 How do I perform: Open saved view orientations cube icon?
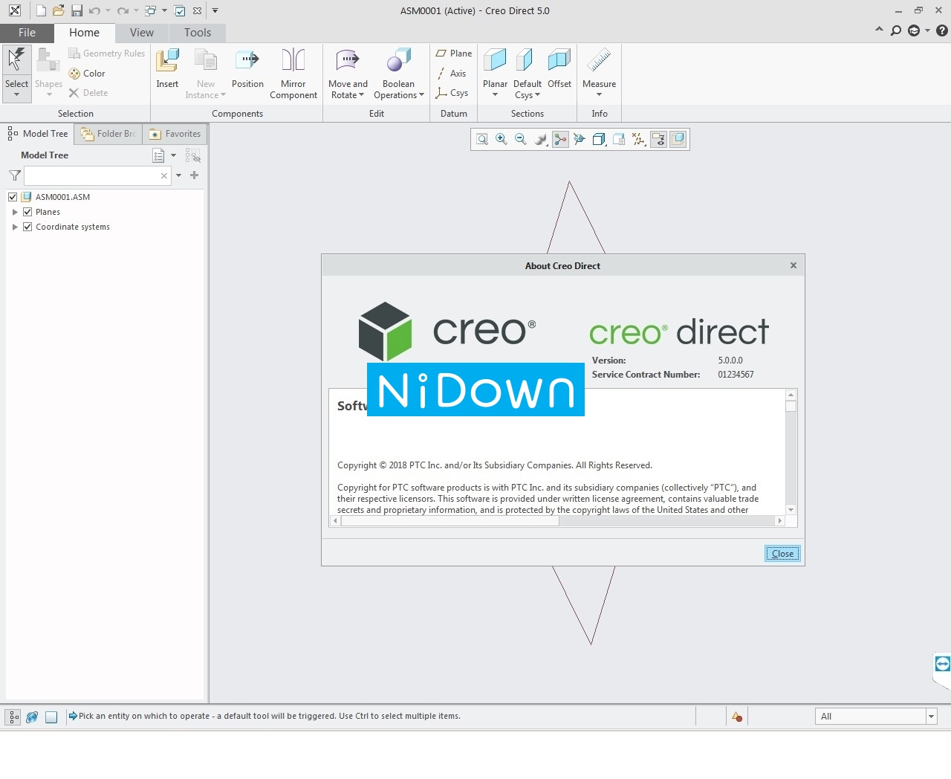pyautogui.click(x=599, y=139)
